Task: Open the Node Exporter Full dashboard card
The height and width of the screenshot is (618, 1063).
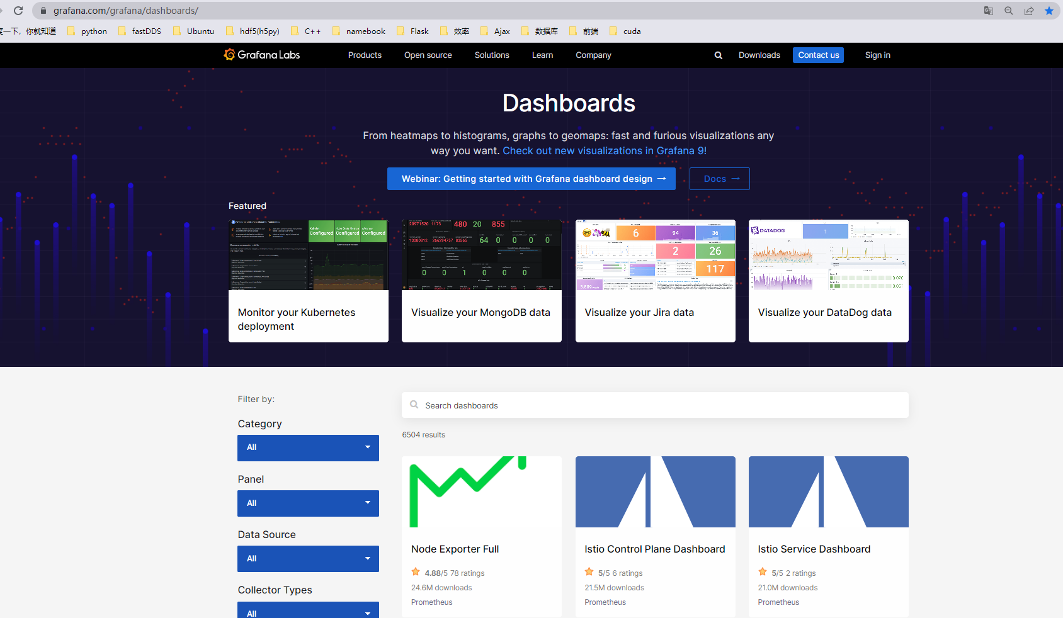Action: 481,536
